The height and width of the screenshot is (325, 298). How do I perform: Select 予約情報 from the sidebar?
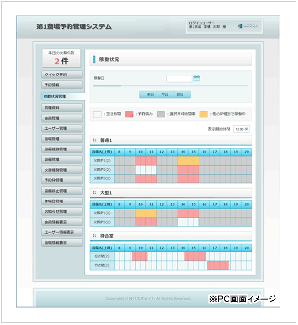[62, 85]
